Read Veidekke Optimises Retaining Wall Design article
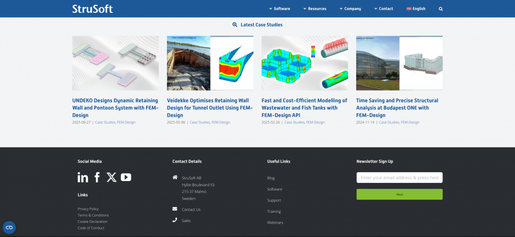515x237 pixels. pos(210,108)
